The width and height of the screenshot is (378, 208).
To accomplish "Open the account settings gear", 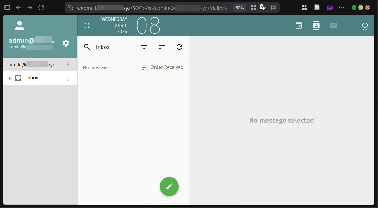I will pyautogui.click(x=66, y=43).
